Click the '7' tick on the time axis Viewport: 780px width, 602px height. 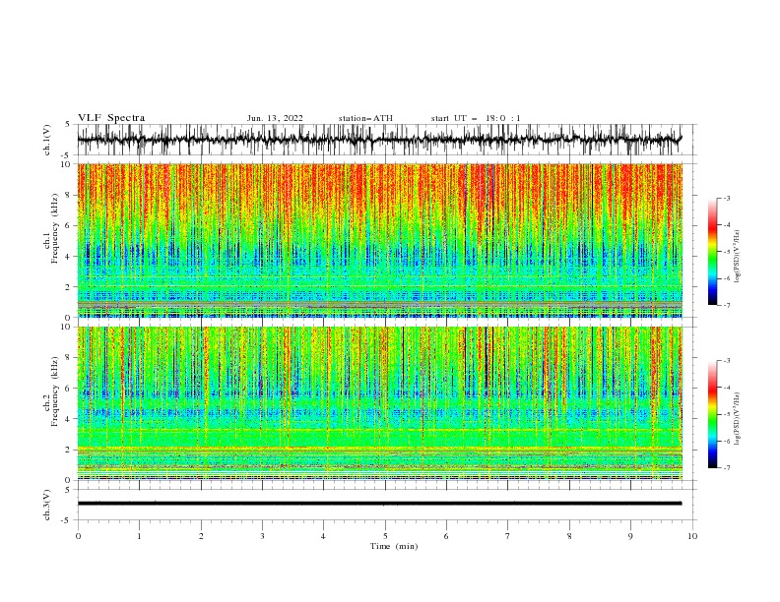[x=508, y=536]
